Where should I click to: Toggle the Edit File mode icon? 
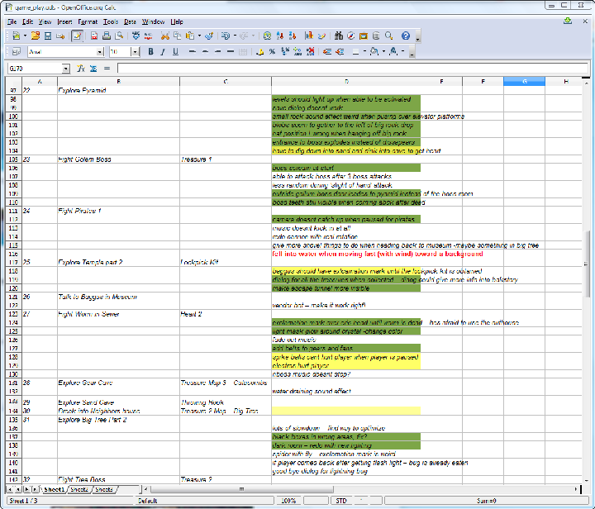point(77,36)
